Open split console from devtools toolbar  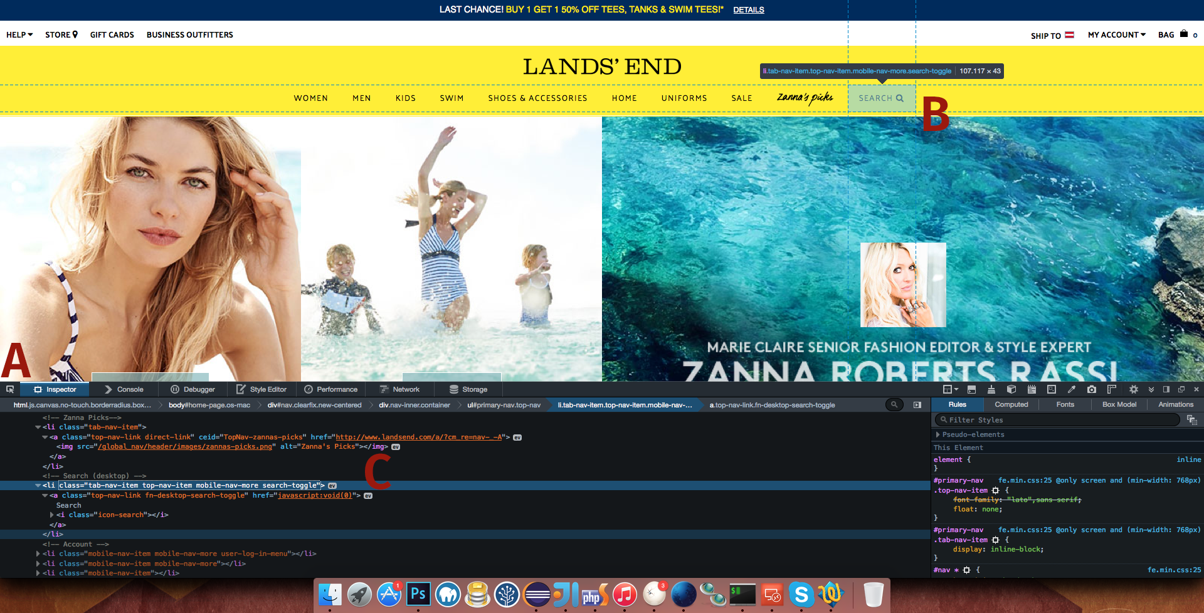(971, 389)
